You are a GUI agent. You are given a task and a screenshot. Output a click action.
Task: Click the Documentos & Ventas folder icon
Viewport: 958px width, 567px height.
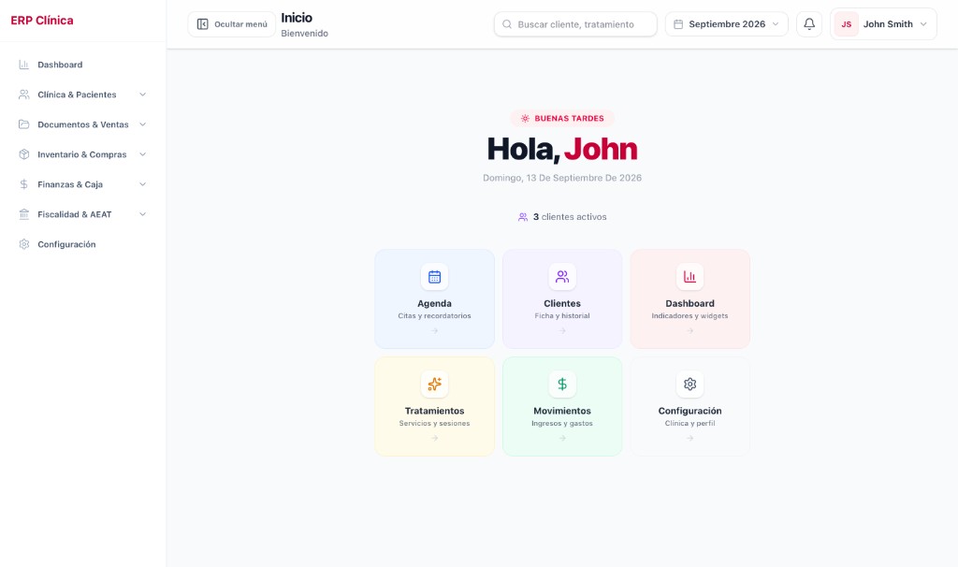[23, 124]
